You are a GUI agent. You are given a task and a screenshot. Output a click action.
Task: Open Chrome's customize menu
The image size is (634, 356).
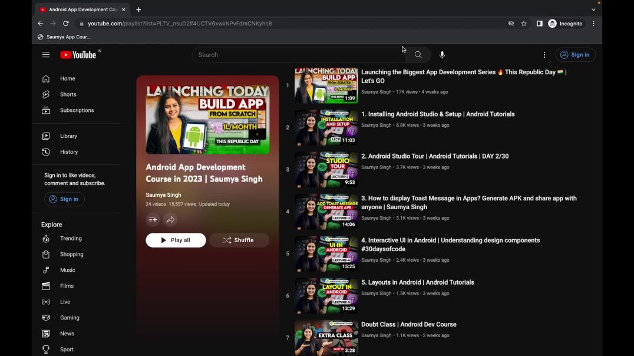click(x=593, y=23)
